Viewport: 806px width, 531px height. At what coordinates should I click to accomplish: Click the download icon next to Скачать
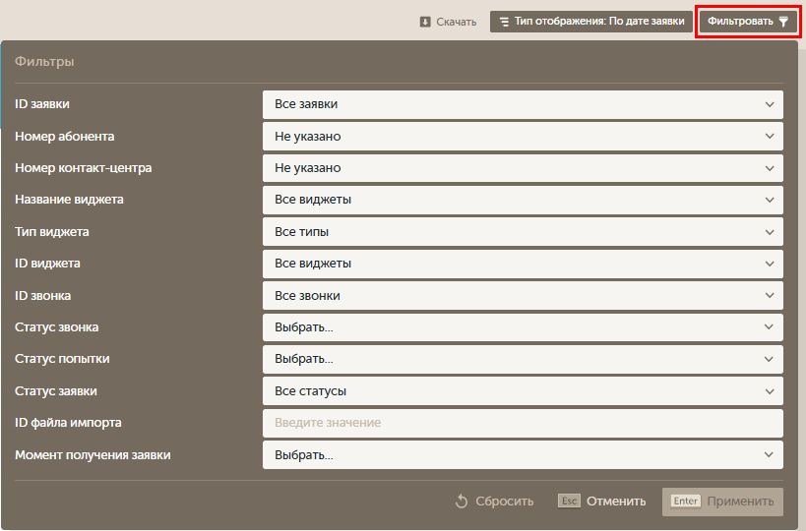[425, 22]
